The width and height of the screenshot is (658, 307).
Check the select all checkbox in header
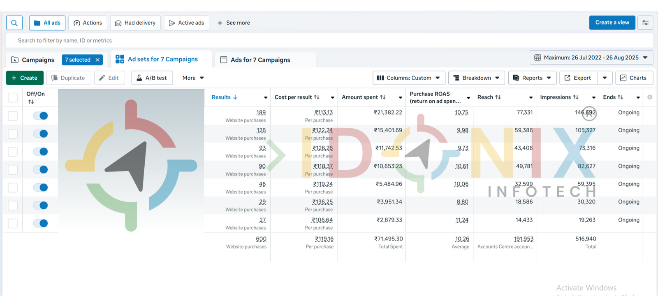point(13,98)
